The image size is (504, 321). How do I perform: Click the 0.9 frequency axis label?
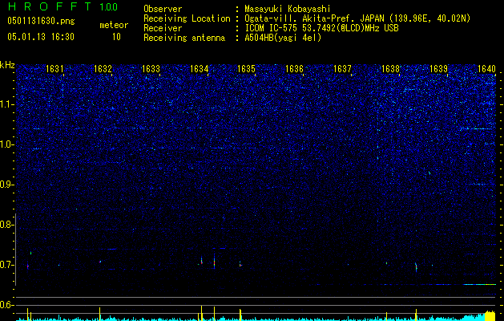pos(7,185)
